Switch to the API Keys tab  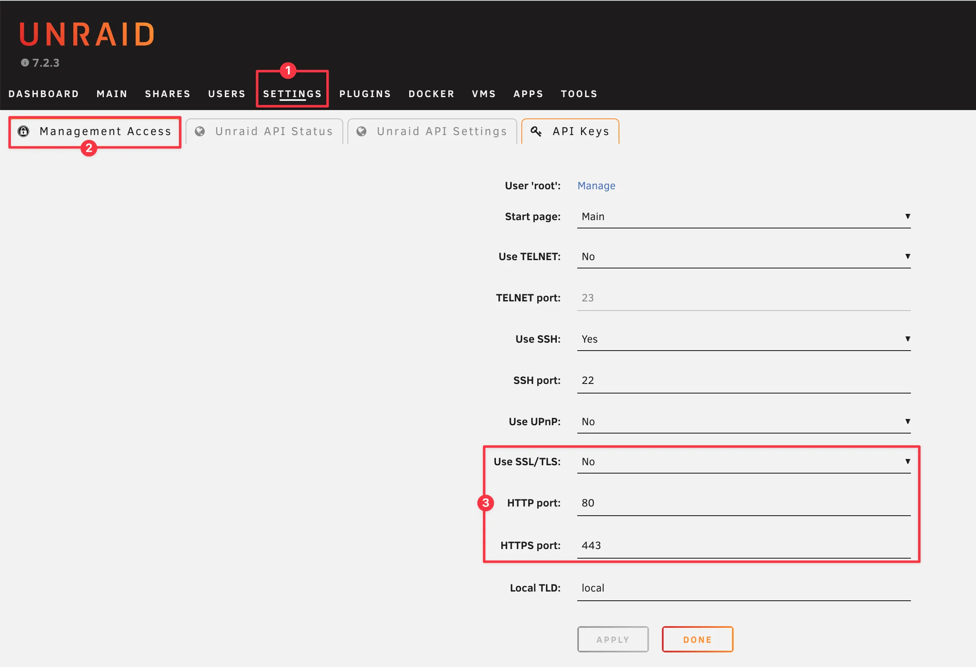[x=570, y=132]
